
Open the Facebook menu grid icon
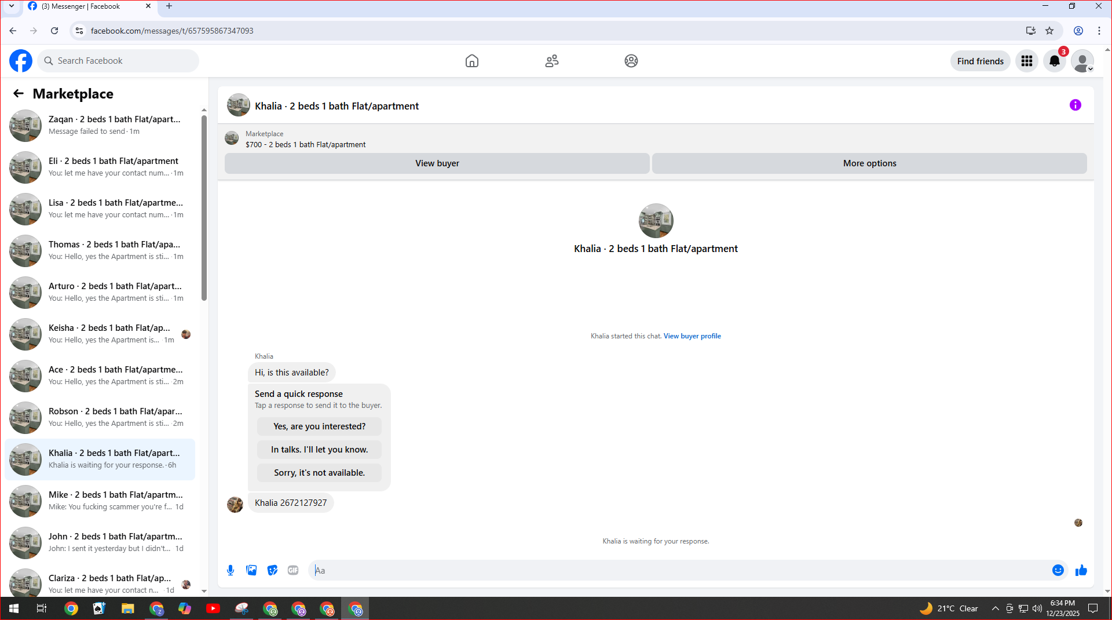pyautogui.click(x=1027, y=61)
